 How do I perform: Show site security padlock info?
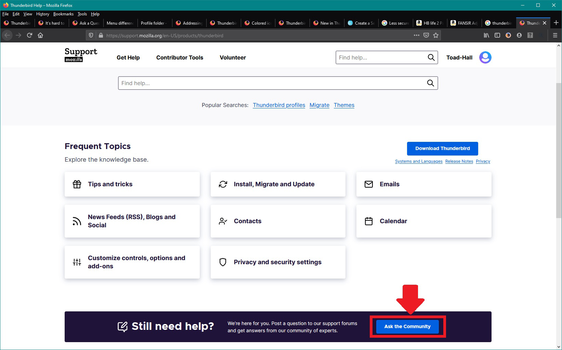tap(101, 35)
